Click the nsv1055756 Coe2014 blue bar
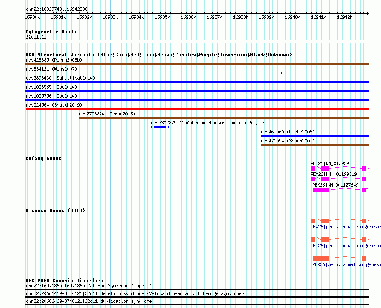 197,100
